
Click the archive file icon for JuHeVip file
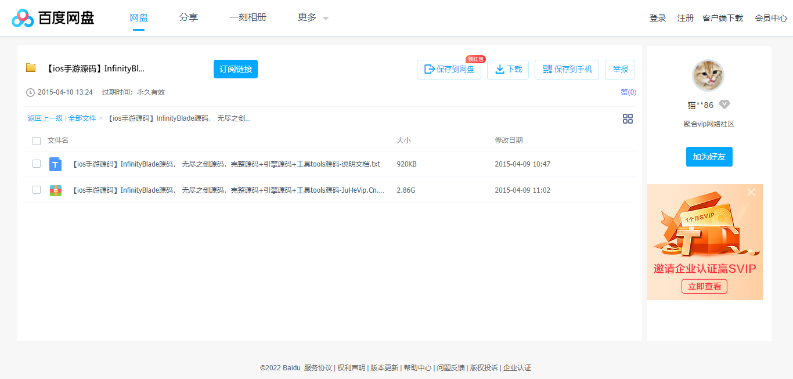click(55, 190)
